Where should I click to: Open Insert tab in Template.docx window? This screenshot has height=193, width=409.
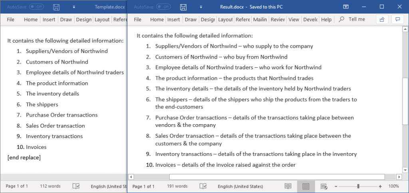tap(49, 19)
